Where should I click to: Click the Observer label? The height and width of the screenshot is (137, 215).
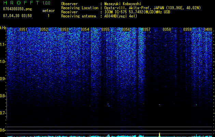[69, 4]
